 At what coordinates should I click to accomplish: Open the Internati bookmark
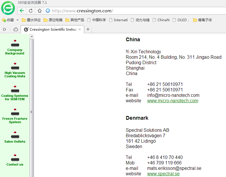click(x=118, y=20)
